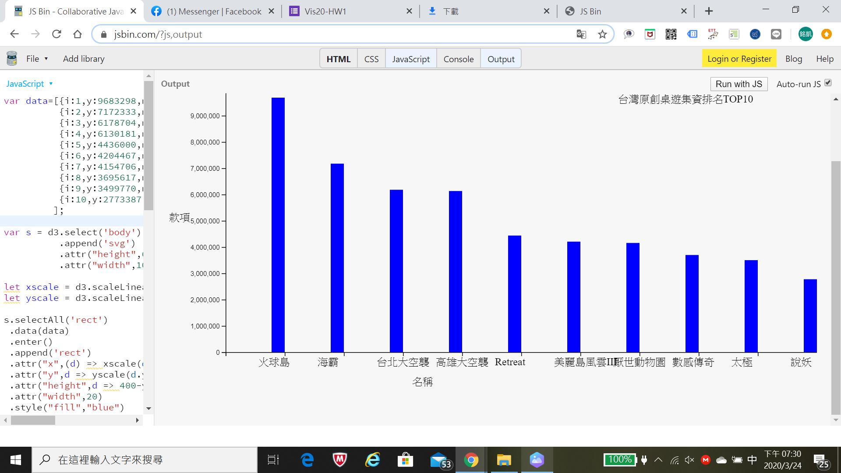Click the JS Bin logo icon
841x473 pixels.
coord(12,58)
